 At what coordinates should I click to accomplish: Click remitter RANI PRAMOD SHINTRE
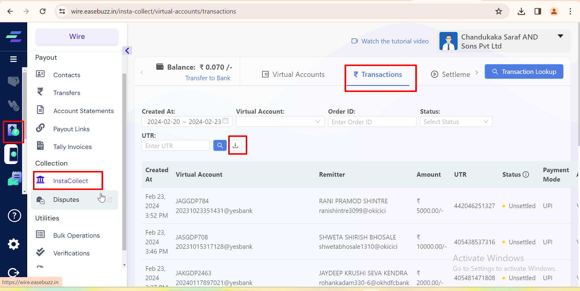pyautogui.click(x=353, y=201)
